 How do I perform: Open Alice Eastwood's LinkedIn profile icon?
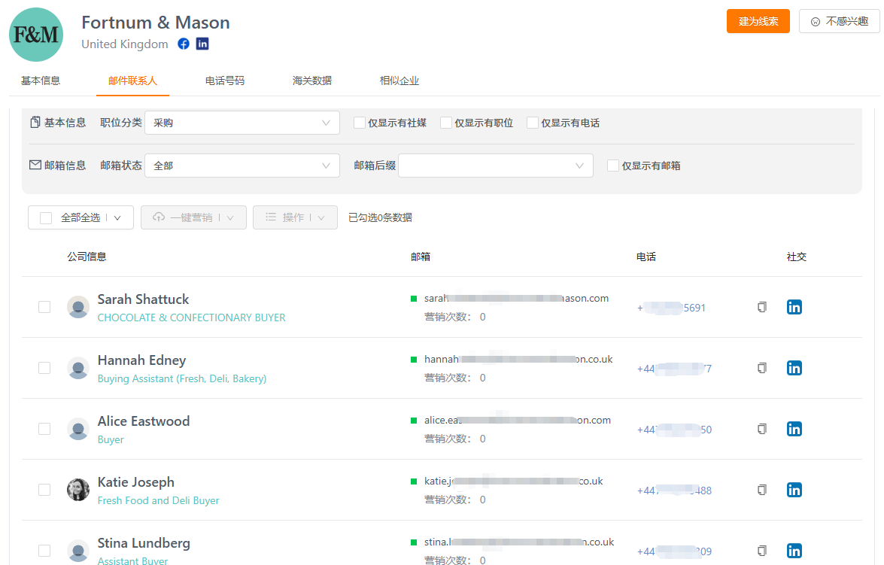click(794, 429)
